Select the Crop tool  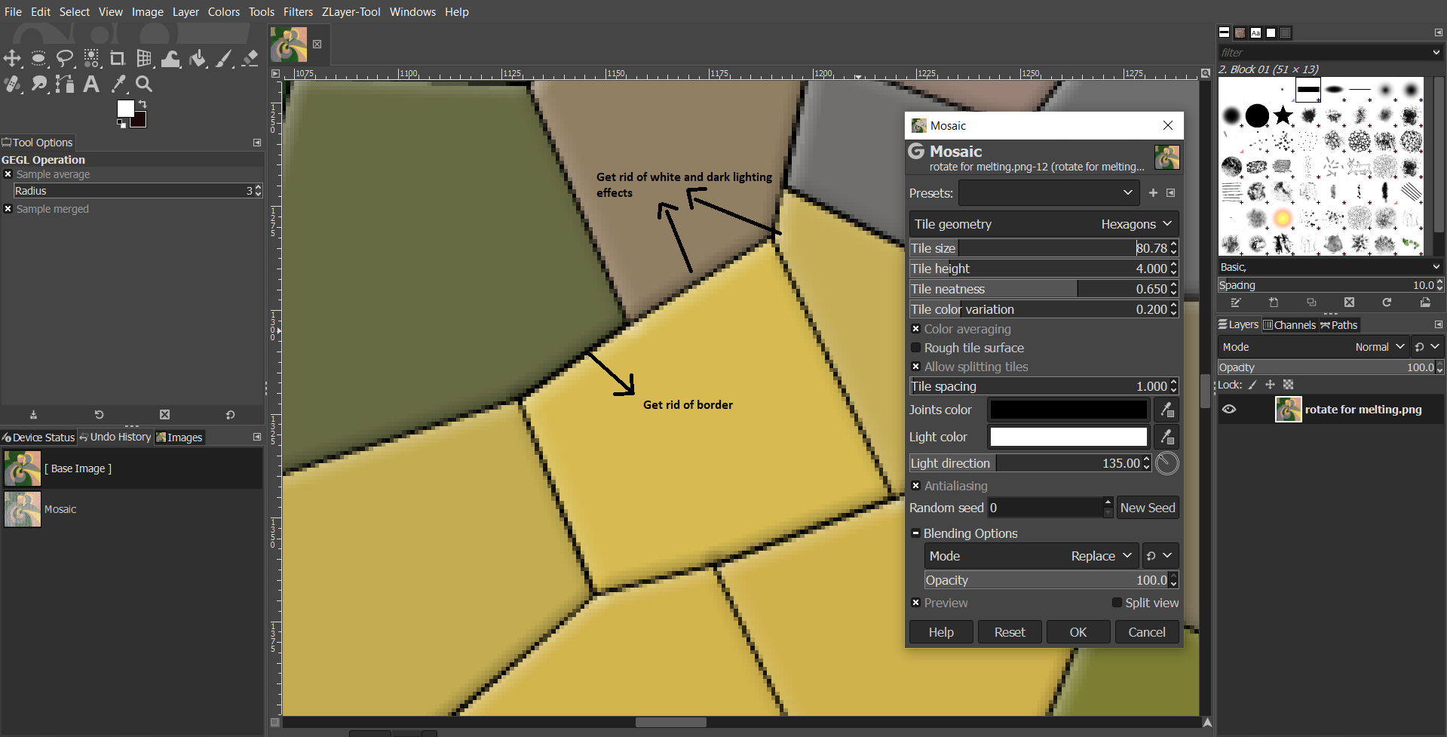point(118,58)
